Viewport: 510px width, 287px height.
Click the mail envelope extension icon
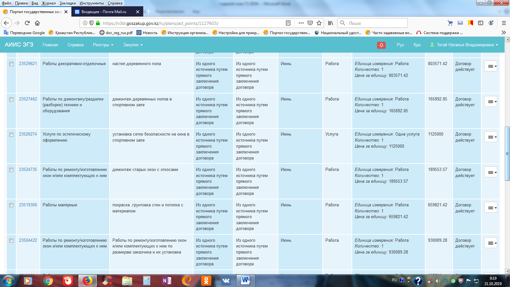point(460,23)
